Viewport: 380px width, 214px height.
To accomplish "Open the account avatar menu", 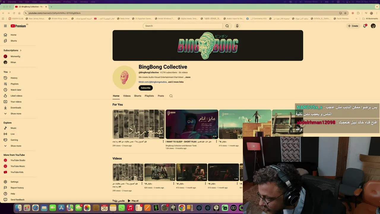I will pyautogui.click(x=373, y=26).
